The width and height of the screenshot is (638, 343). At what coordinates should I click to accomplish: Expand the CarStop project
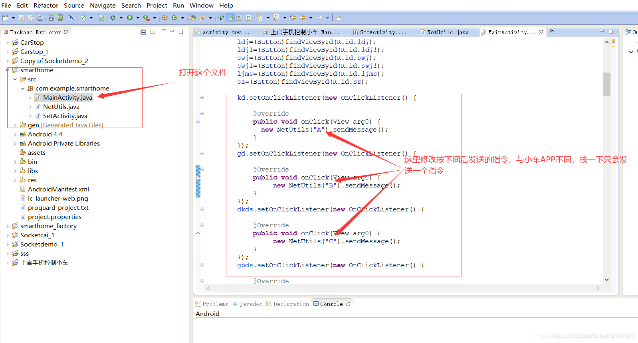7,43
